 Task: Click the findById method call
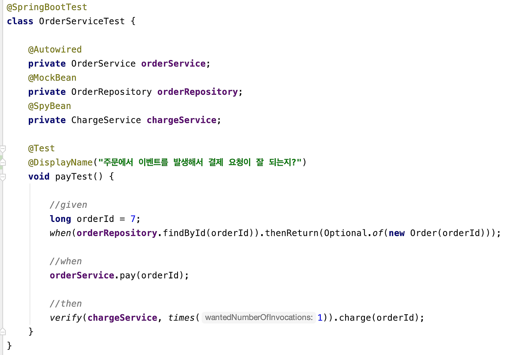coord(184,233)
